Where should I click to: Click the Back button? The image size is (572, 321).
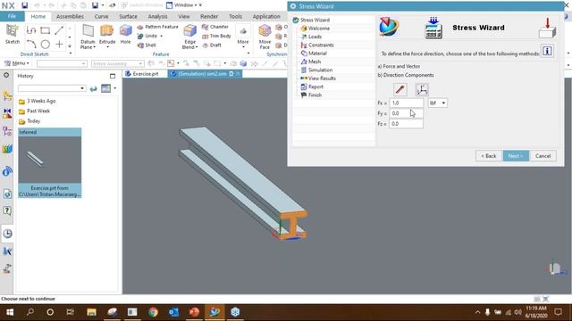(x=489, y=156)
